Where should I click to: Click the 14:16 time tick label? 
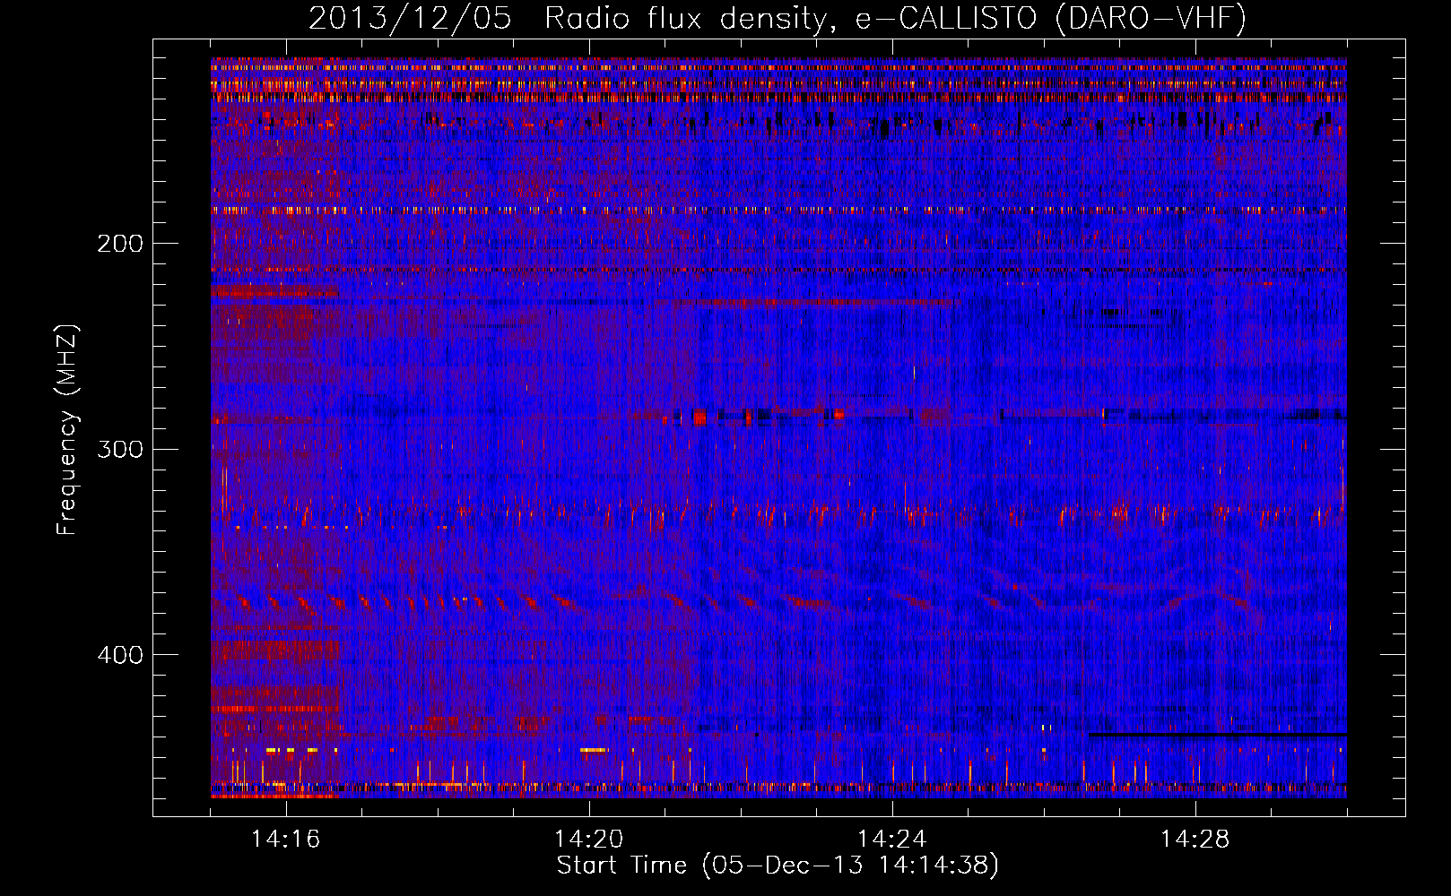coord(286,840)
